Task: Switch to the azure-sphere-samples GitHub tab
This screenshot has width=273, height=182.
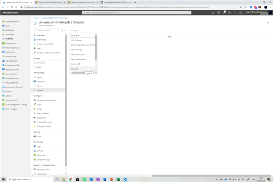Action: coord(116,3)
